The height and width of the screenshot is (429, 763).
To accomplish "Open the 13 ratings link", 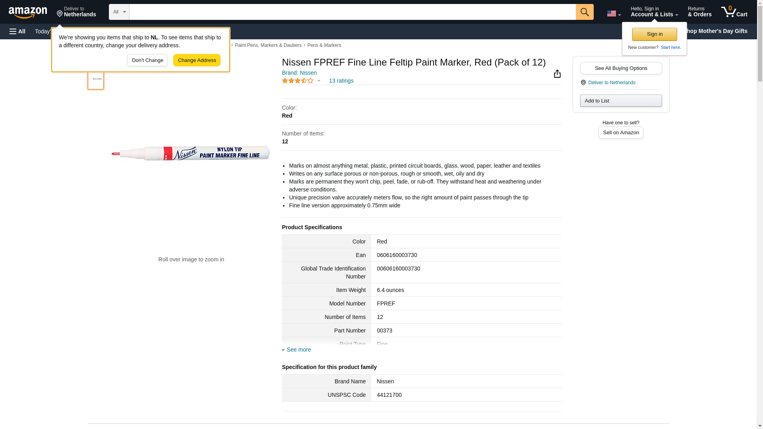I will pyautogui.click(x=341, y=81).
